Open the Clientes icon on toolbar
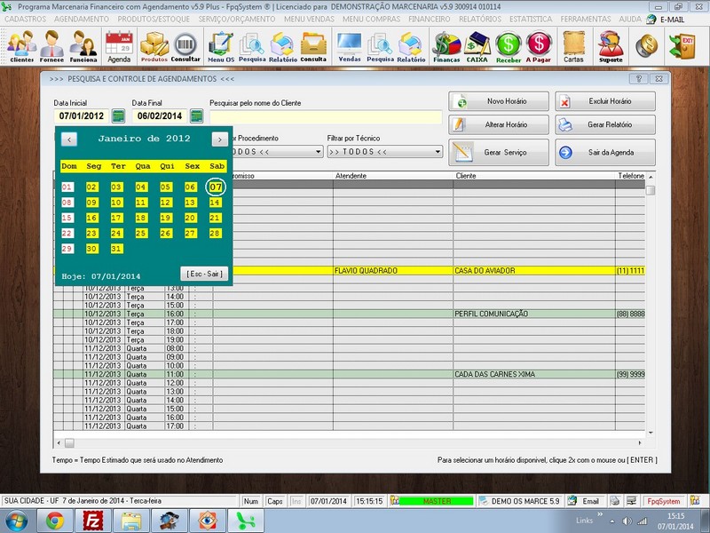Image resolution: width=710 pixels, height=533 pixels. 20,45
